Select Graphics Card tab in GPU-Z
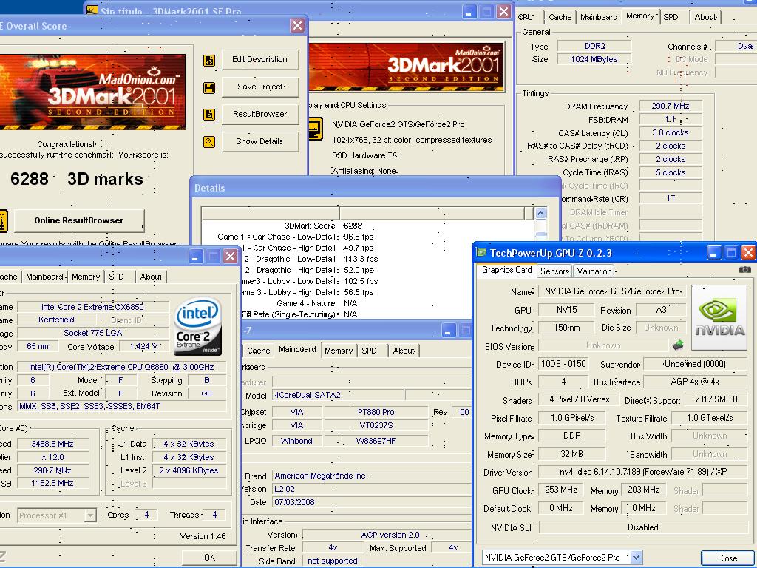Image resolution: width=757 pixels, height=568 pixels. (506, 270)
